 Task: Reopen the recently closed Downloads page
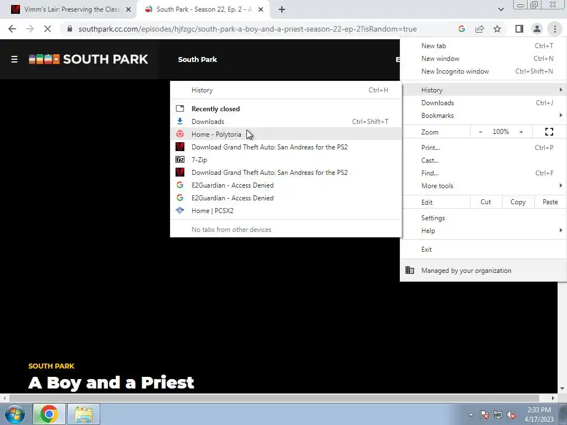[x=286, y=121]
